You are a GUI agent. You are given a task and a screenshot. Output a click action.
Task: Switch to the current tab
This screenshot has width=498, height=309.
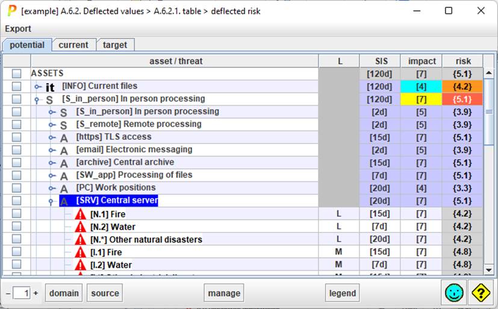(x=73, y=45)
